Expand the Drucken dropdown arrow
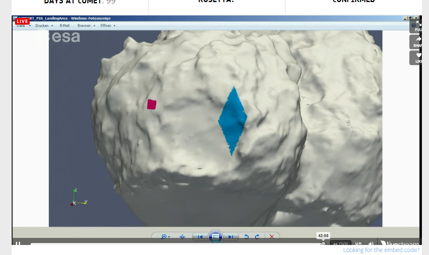The height and width of the screenshot is (255, 429). pos(52,26)
